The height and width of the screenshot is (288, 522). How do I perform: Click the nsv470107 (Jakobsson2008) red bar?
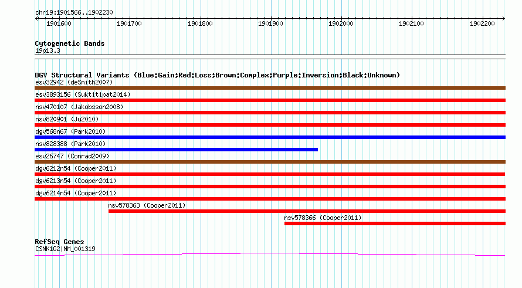point(270,113)
